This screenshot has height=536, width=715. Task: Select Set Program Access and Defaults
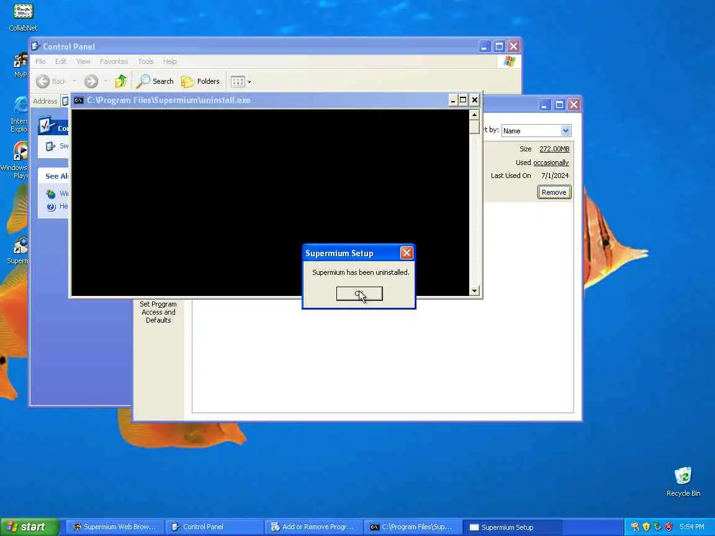[x=158, y=312]
